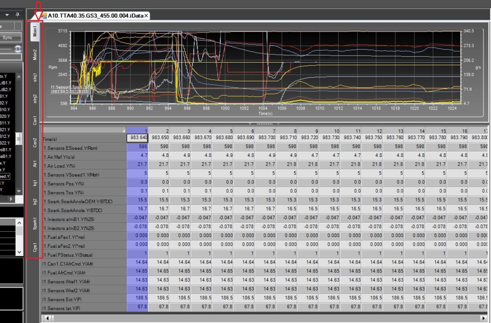Viewport: 491px width, 323px height.
Task: Switch to the Main2 vertical tab
Action: (35, 55)
